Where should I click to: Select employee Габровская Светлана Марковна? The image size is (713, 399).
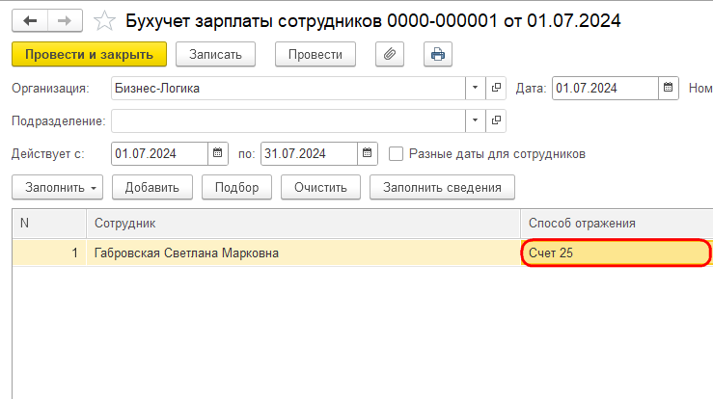(303, 253)
